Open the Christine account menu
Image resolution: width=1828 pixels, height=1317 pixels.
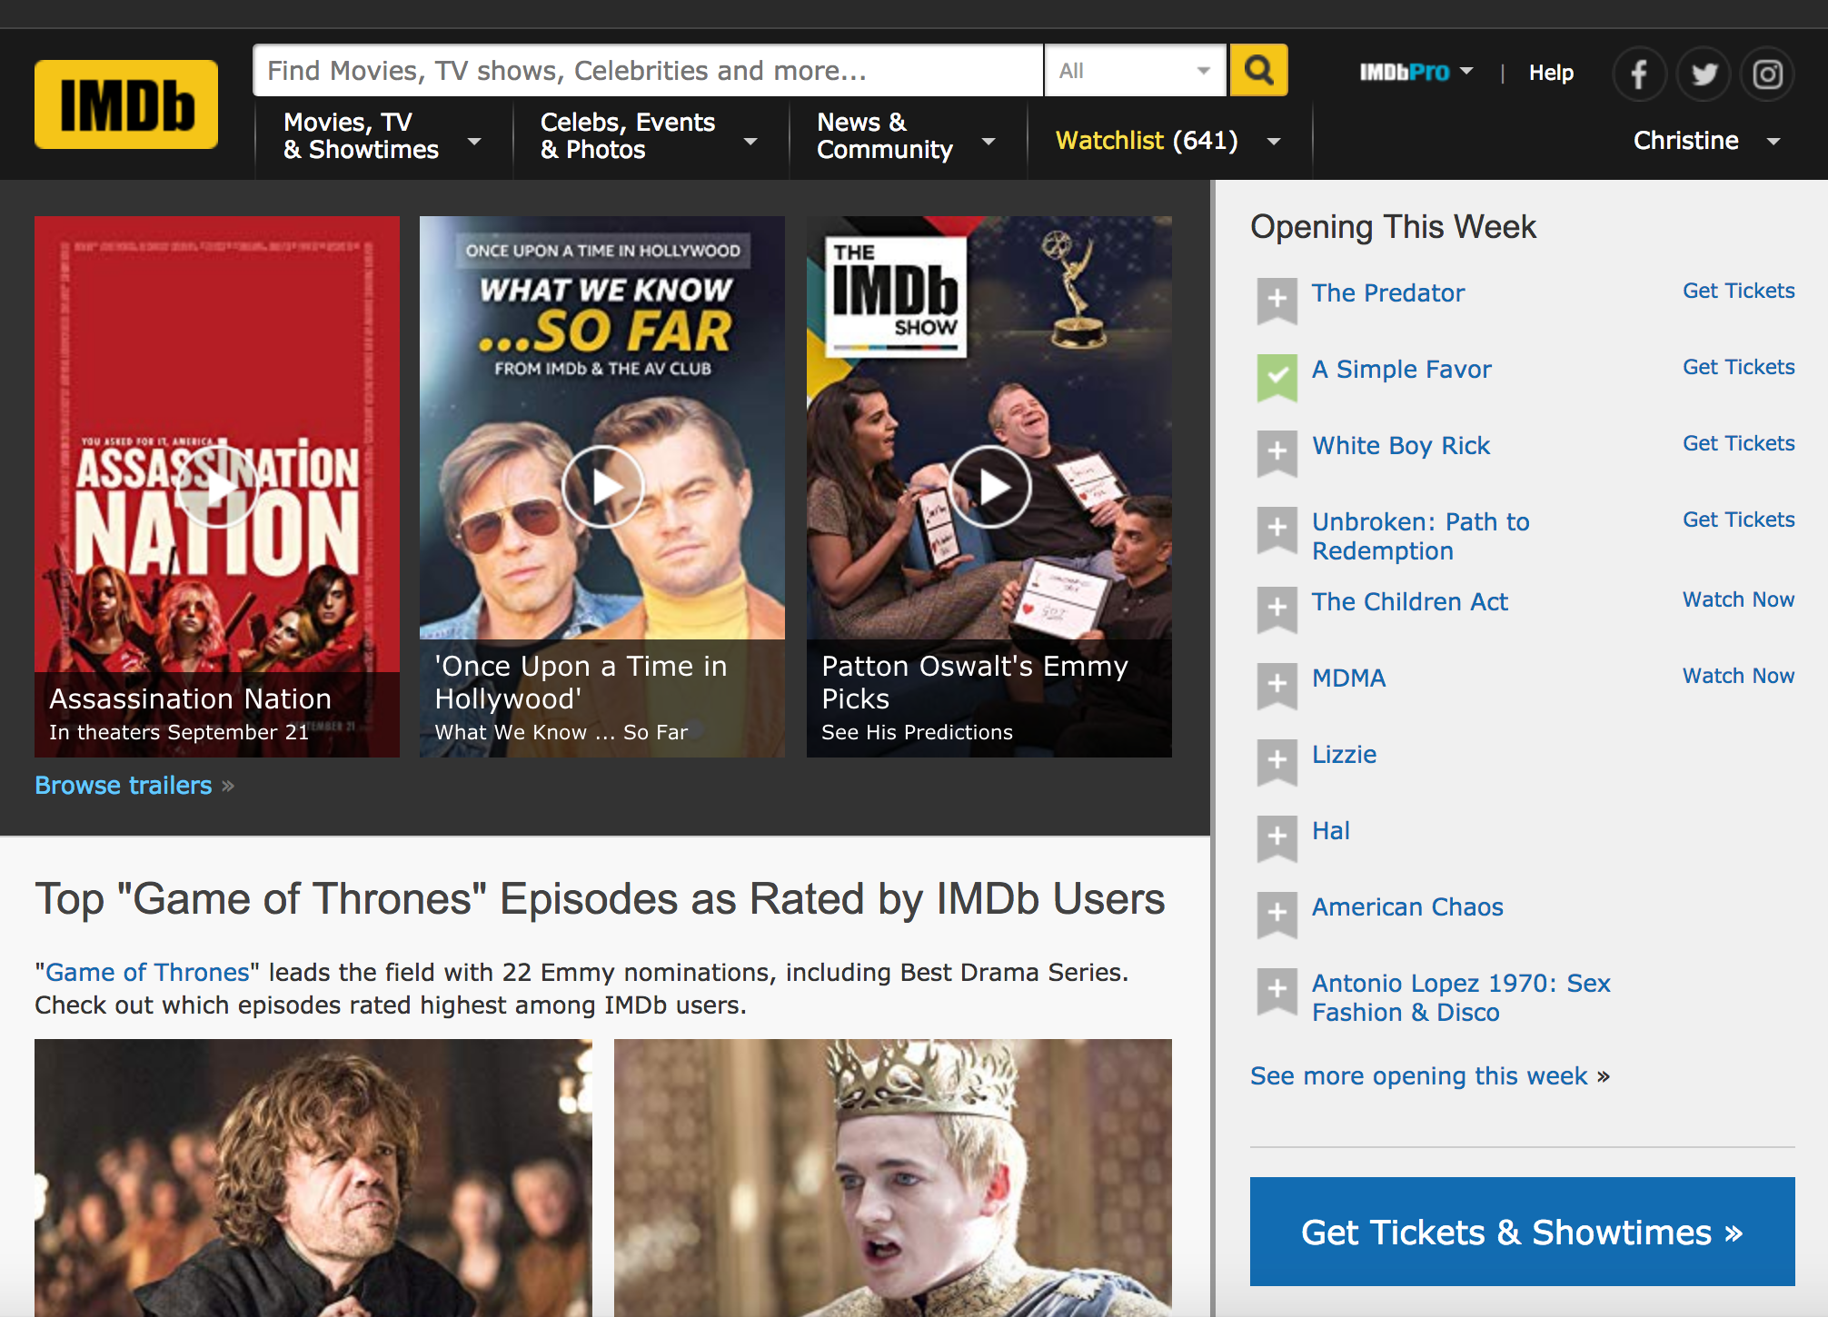click(1685, 141)
